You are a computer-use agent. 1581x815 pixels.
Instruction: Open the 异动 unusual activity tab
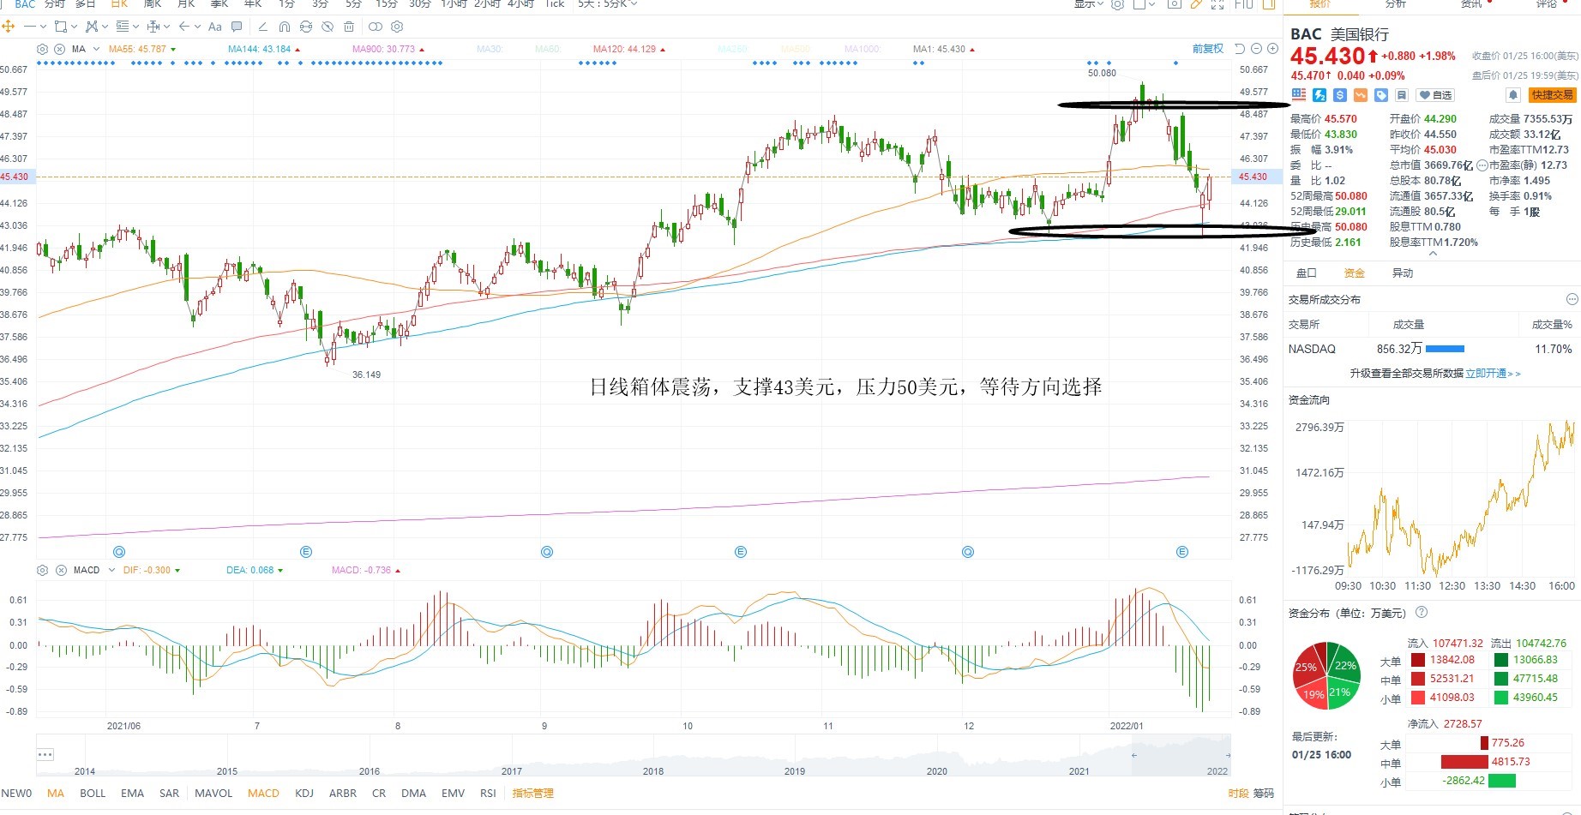click(1403, 273)
